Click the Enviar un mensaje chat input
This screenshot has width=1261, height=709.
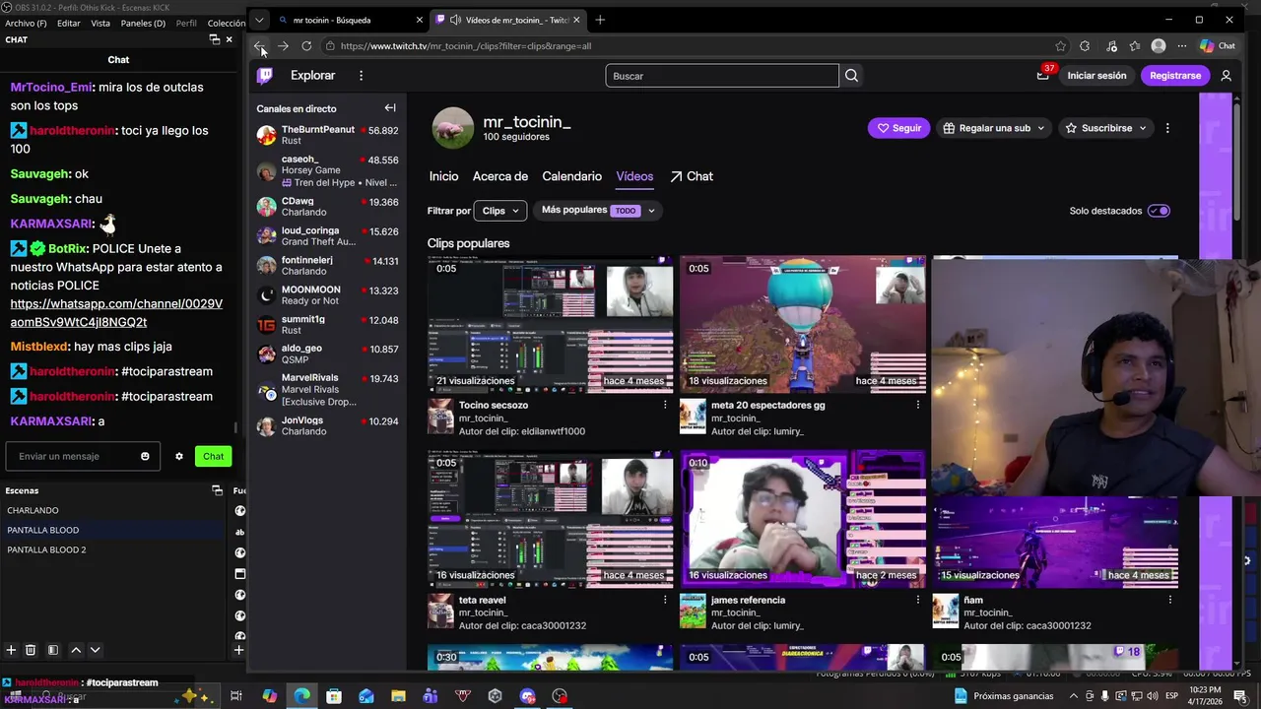pyautogui.click(x=83, y=456)
